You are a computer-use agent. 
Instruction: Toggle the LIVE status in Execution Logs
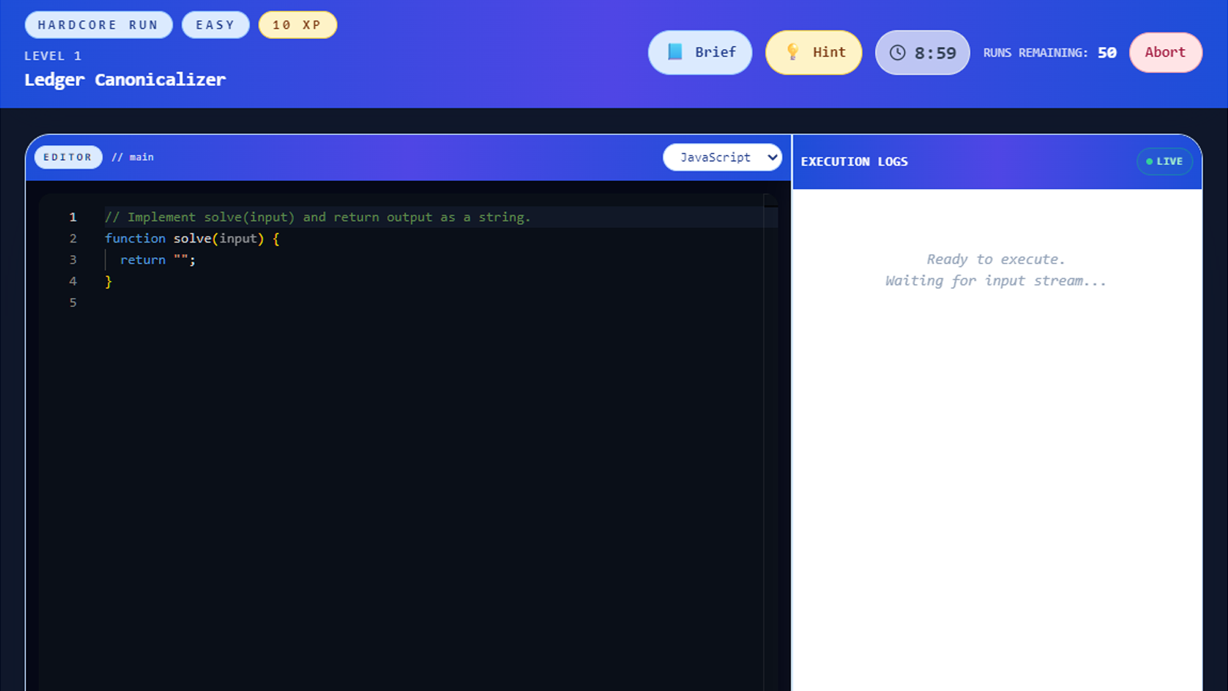click(x=1164, y=161)
